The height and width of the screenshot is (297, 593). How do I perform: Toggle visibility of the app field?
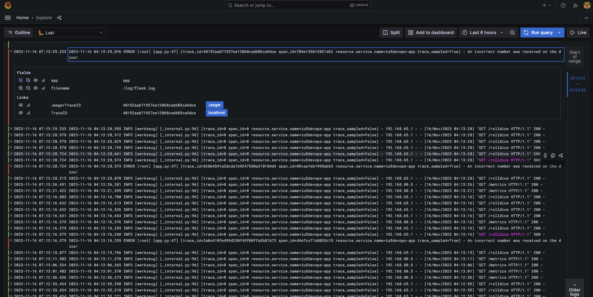point(35,80)
